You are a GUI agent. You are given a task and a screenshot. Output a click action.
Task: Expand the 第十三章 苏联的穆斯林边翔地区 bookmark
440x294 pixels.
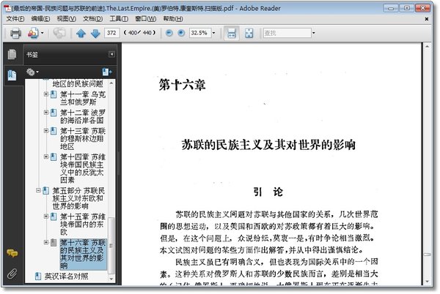tap(46, 131)
